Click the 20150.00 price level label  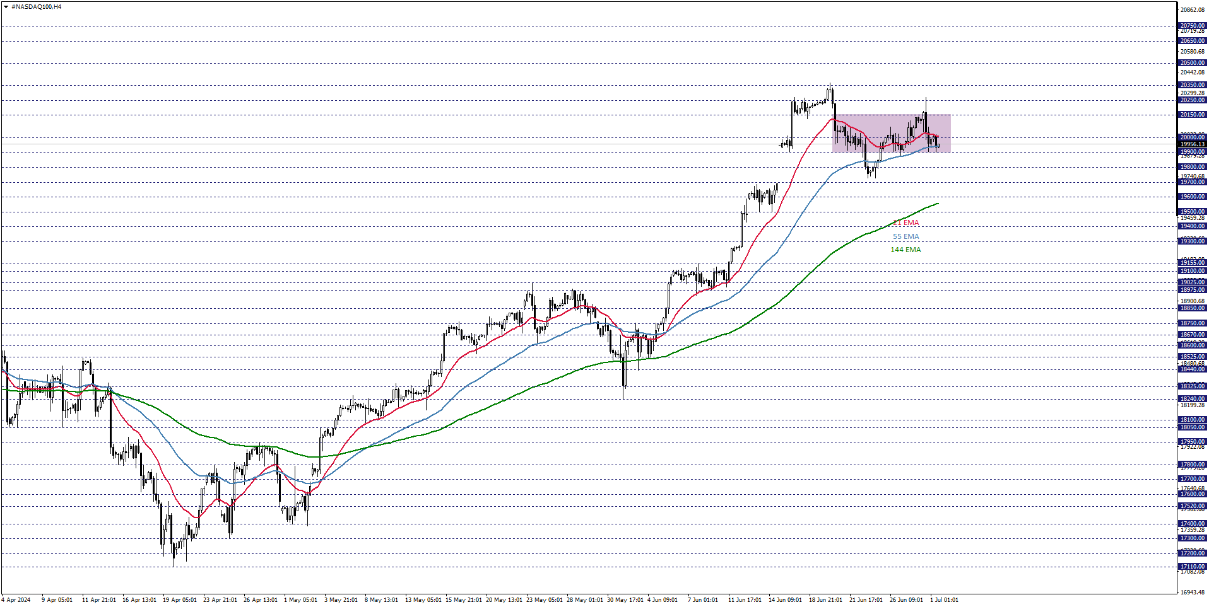(x=1193, y=115)
